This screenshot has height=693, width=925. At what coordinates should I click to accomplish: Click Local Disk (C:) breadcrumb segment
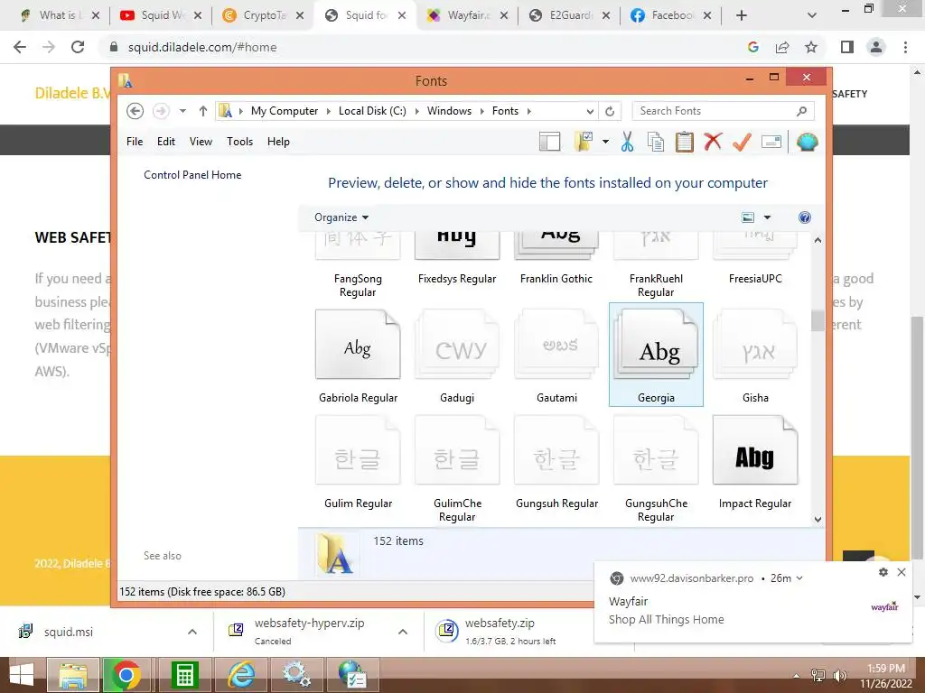372,111
